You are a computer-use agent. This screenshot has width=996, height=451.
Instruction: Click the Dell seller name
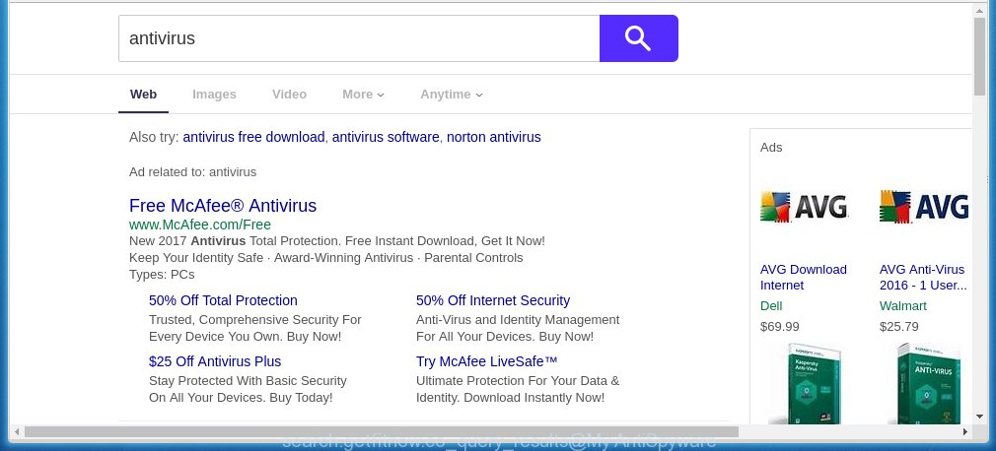click(x=771, y=305)
